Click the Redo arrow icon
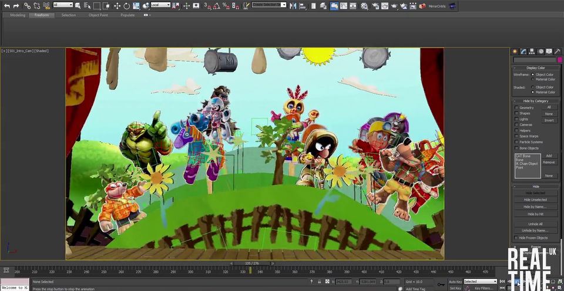564x291 pixels. (16, 6)
